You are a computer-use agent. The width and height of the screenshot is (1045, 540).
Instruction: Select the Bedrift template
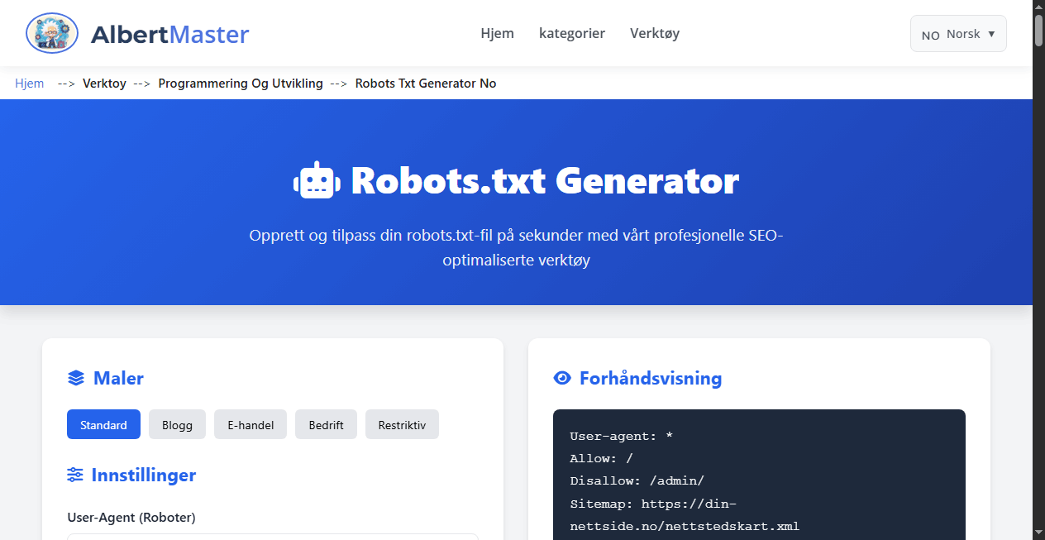pyautogui.click(x=326, y=424)
